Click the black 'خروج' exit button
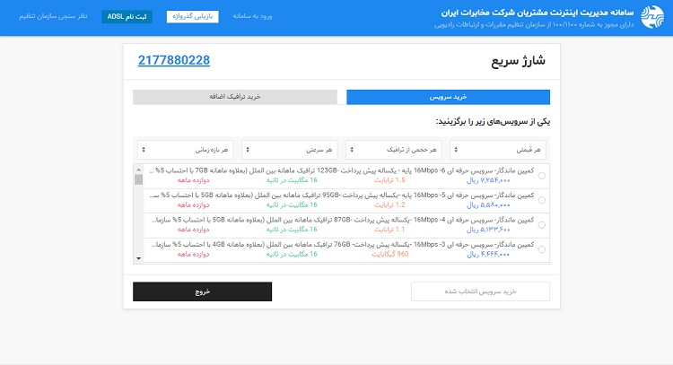This screenshot has width=673, height=365. 202,291
